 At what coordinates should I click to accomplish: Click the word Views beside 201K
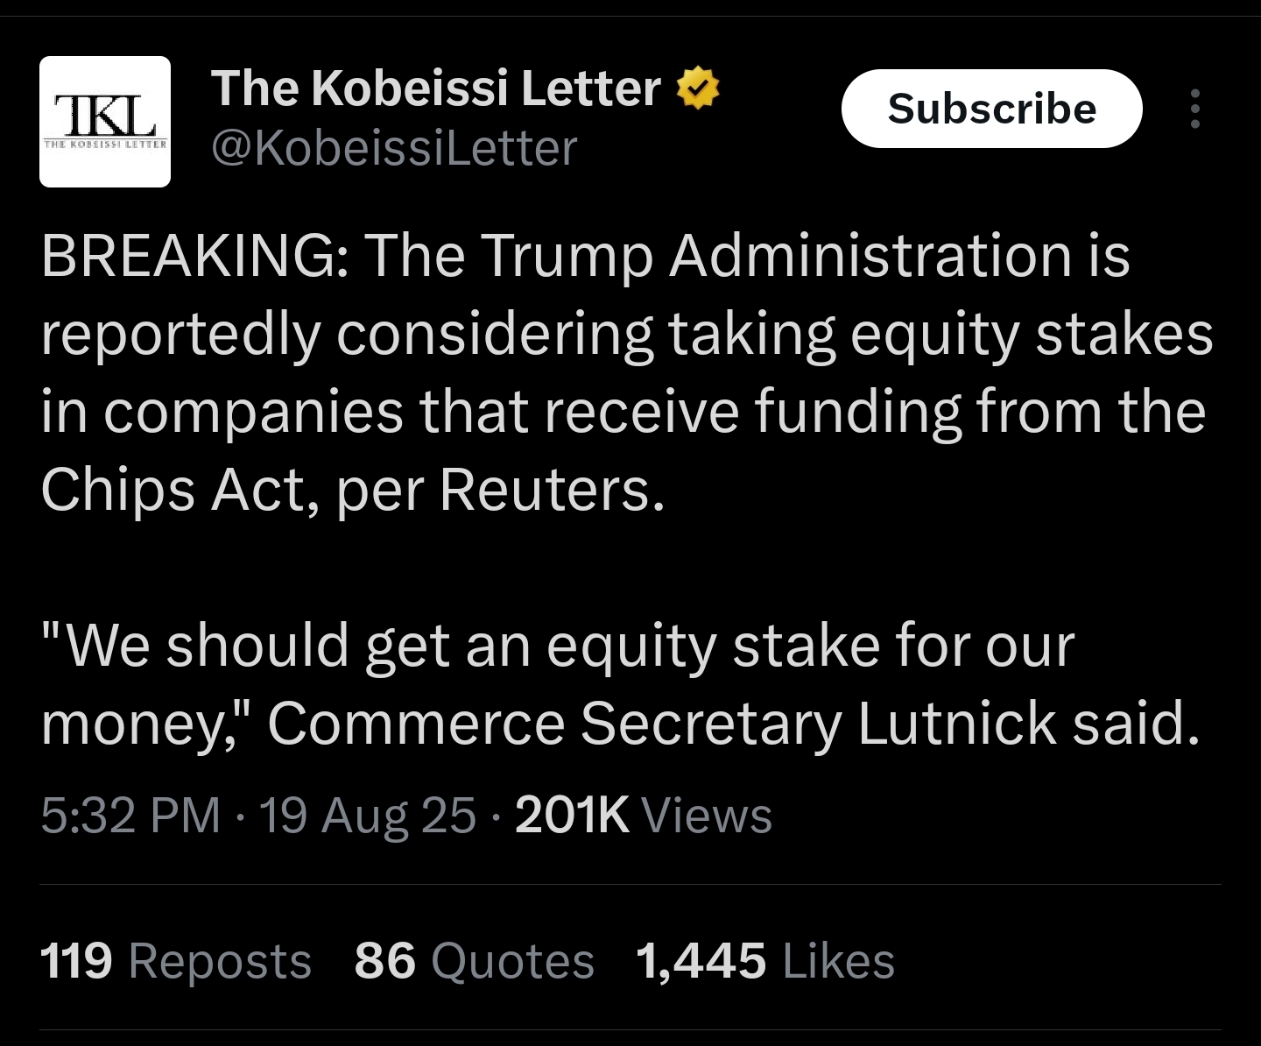click(708, 816)
